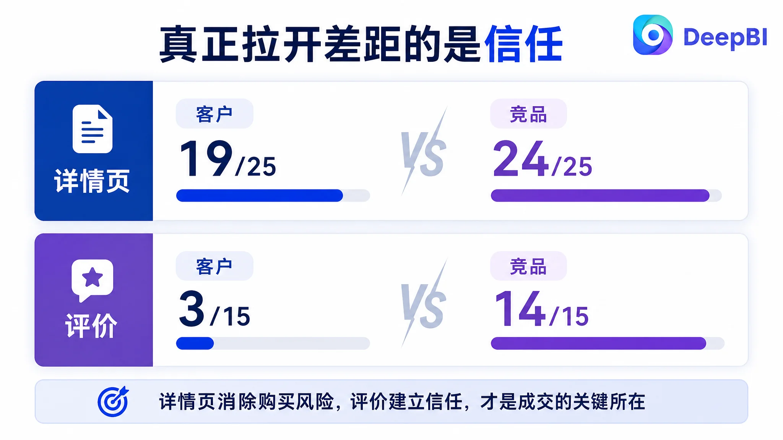Click the star chat bubble icon
The image size is (783, 440).
92,281
